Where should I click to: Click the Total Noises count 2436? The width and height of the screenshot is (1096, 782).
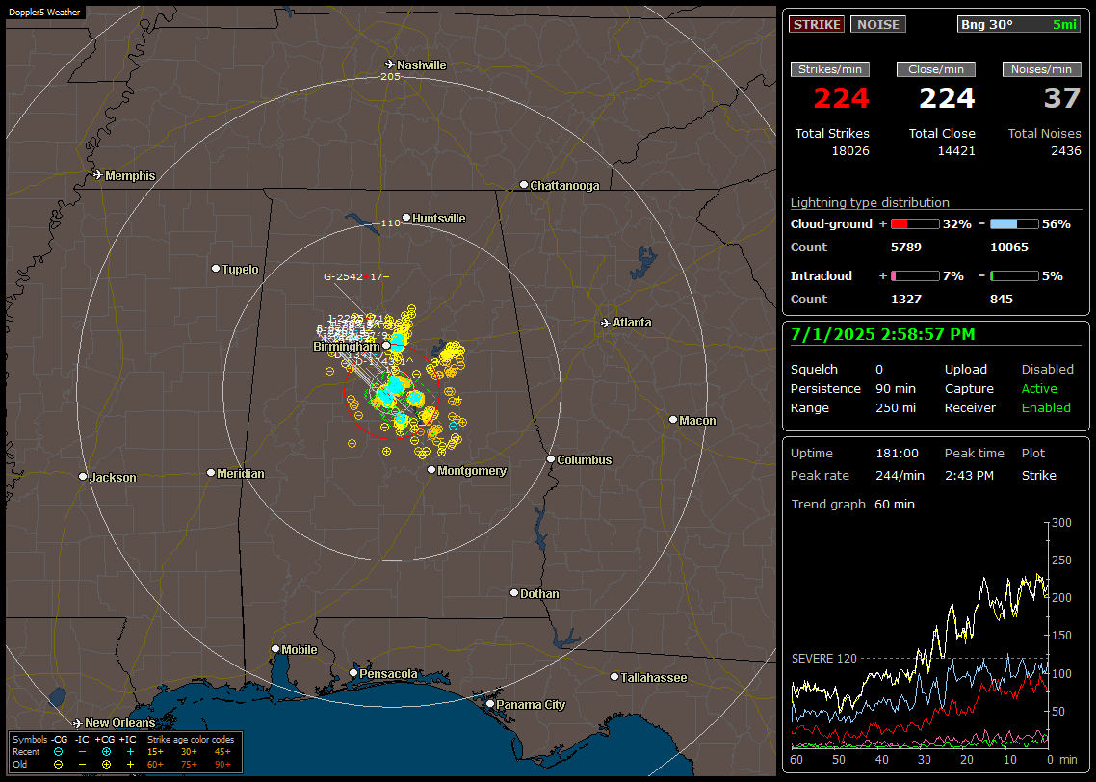click(1066, 151)
